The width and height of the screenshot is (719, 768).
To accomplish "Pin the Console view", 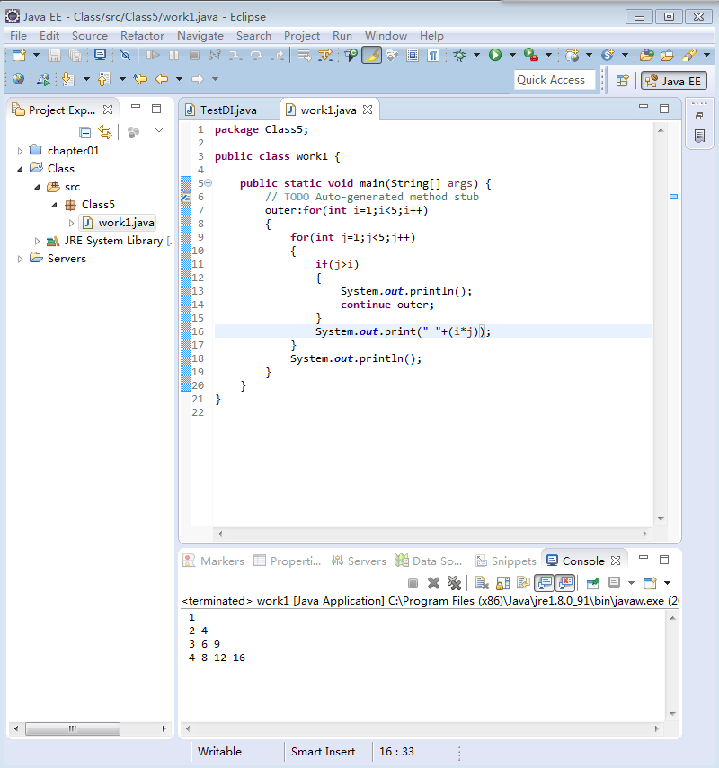I will [x=593, y=583].
